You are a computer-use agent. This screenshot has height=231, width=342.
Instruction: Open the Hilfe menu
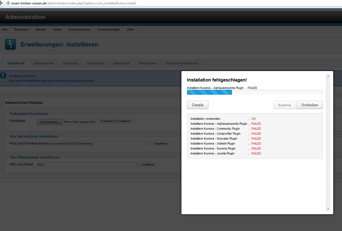point(130,29)
